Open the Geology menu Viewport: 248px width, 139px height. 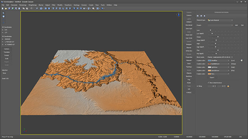point(77,5)
